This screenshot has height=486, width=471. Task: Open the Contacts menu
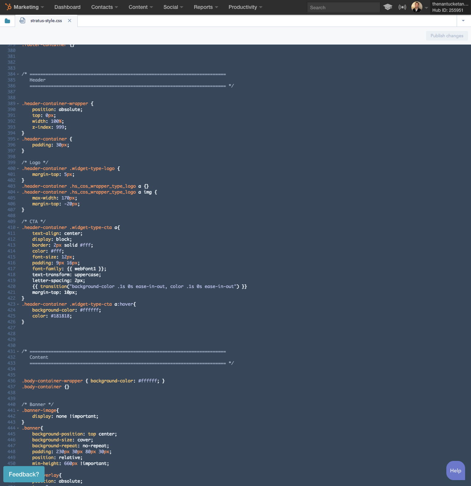point(105,7)
